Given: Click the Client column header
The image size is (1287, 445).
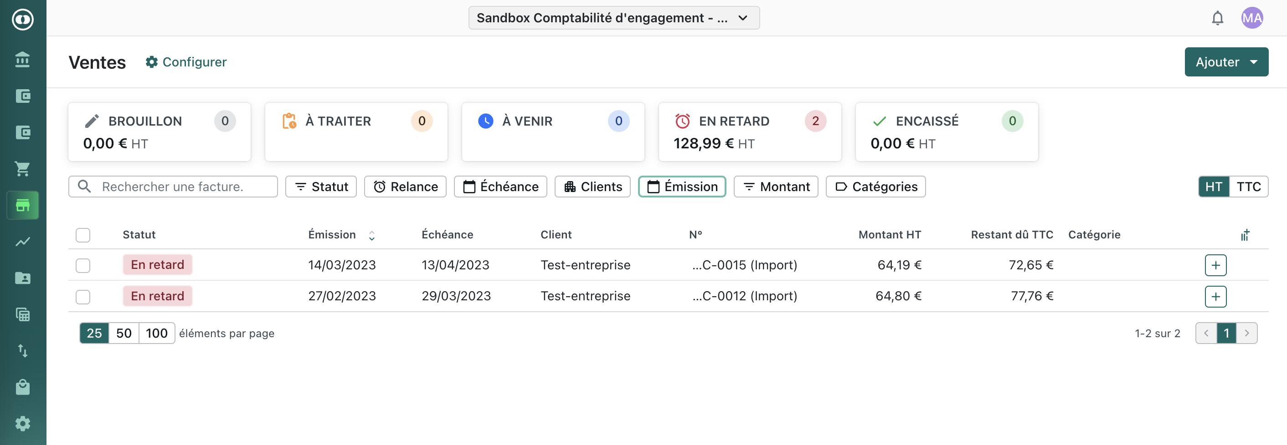Looking at the screenshot, I should click(x=556, y=235).
